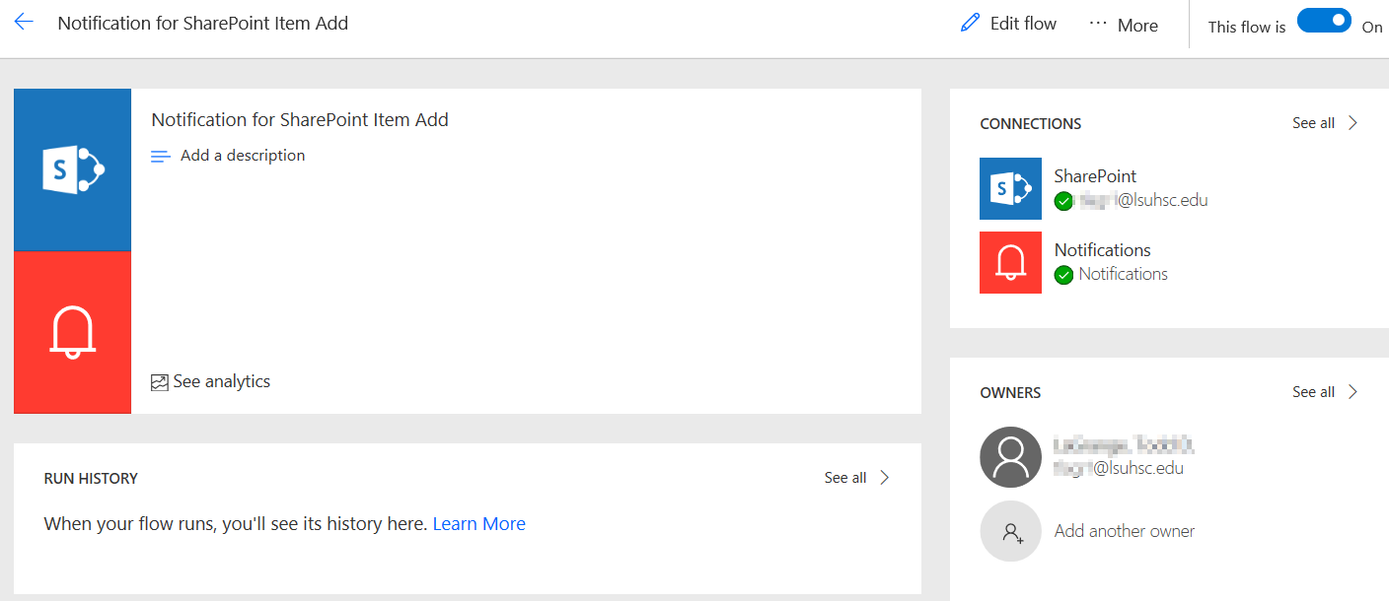Click the large red Notifications bell tile

72,332
